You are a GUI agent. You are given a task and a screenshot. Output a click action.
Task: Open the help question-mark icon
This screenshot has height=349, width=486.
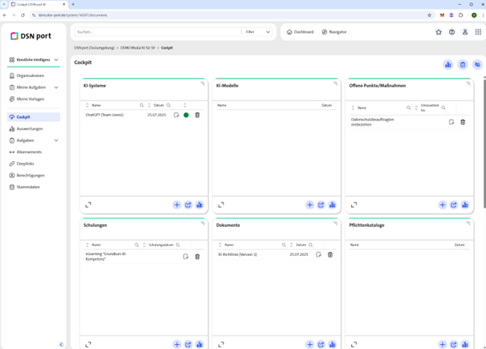pos(452,32)
